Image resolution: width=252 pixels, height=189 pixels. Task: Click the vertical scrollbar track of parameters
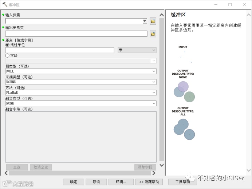[x=162, y=90]
